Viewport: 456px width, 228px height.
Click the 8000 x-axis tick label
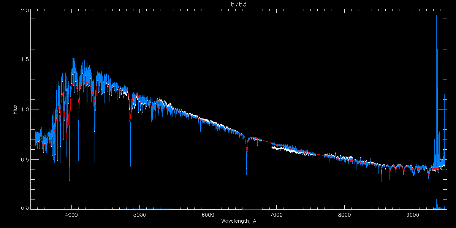coord(345,215)
